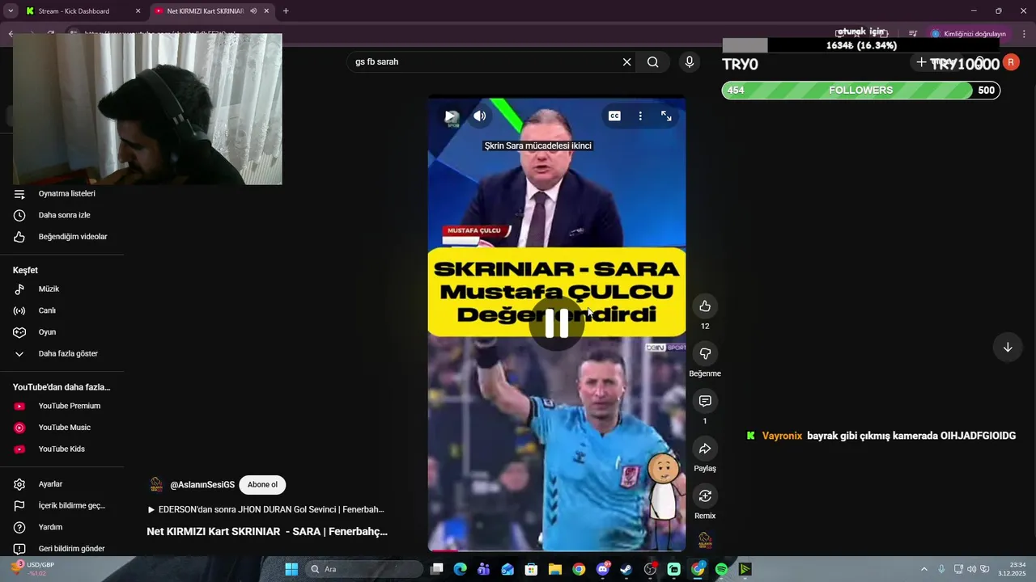
Task: Open the AslanınSesiGS channel avatar
Action: click(156, 485)
